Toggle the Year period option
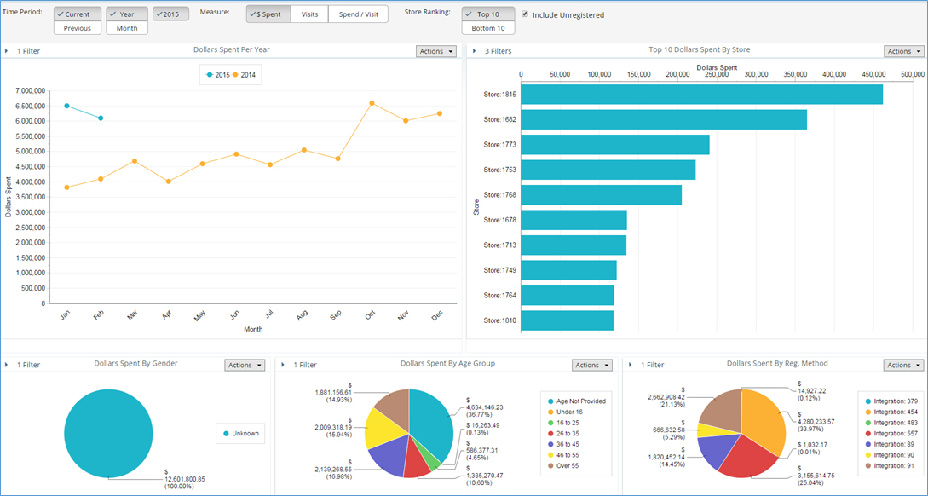The height and width of the screenshot is (496, 928). [x=127, y=14]
